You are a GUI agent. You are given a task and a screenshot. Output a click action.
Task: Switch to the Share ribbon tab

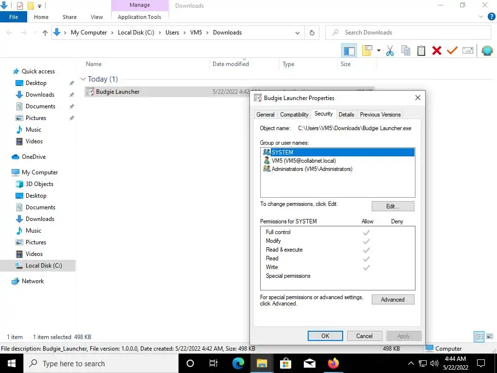click(69, 17)
